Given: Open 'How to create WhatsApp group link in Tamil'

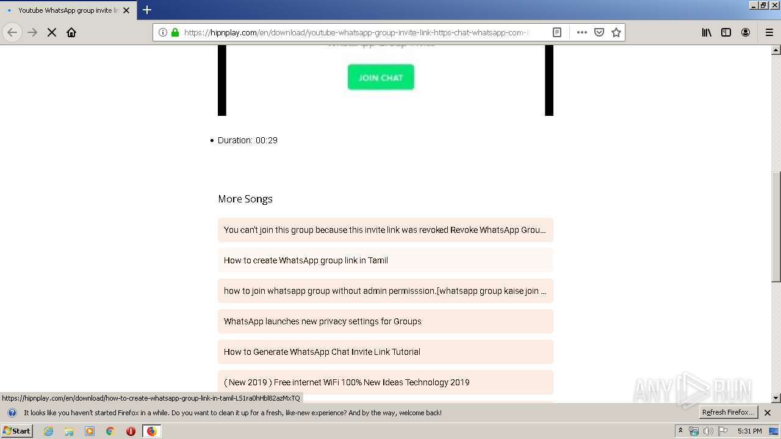Looking at the screenshot, I should click(x=386, y=260).
